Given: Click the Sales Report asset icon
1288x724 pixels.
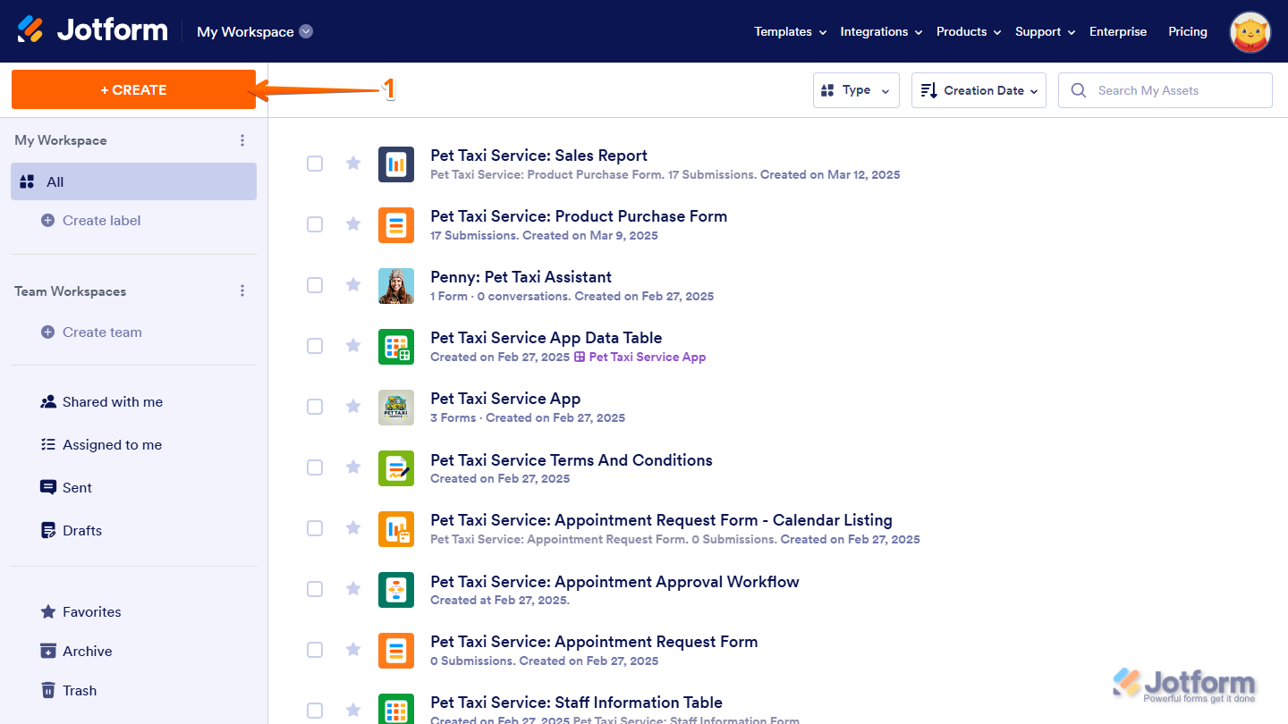Looking at the screenshot, I should (396, 164).
